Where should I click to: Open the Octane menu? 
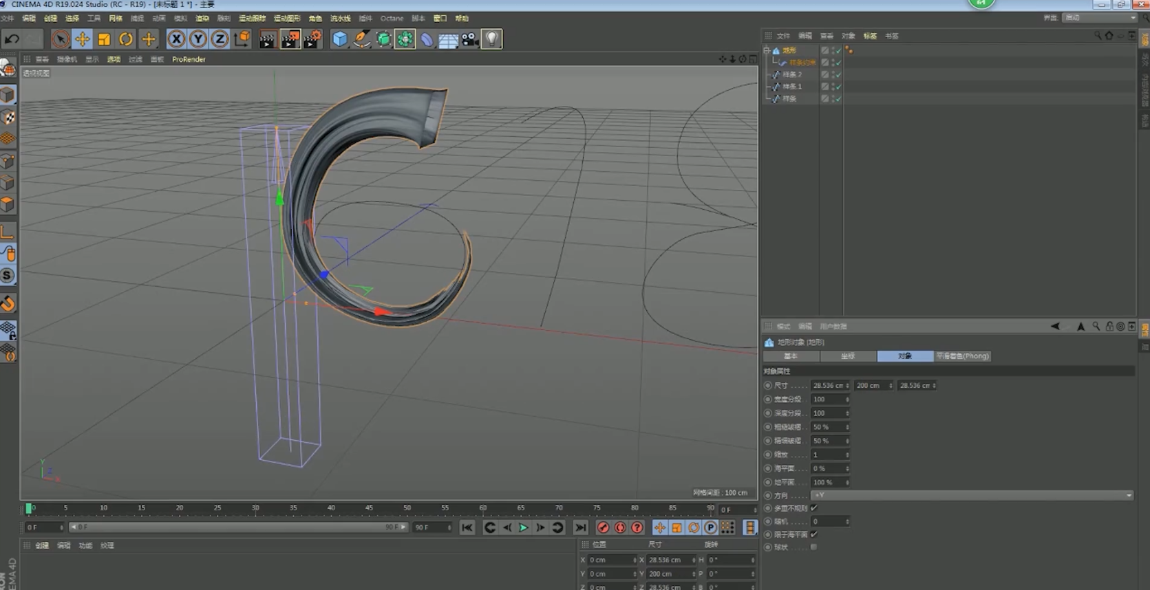pyautogui.click(x=392, y=19)
